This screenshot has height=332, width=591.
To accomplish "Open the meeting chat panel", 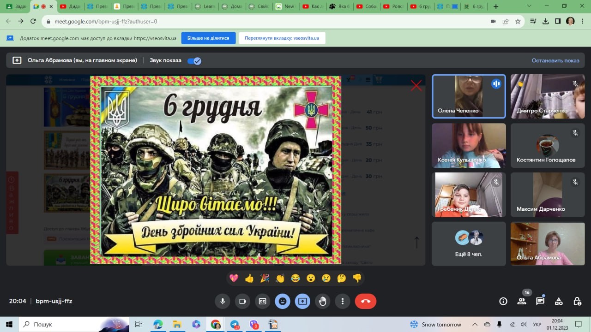I will (x=540, y=301).
